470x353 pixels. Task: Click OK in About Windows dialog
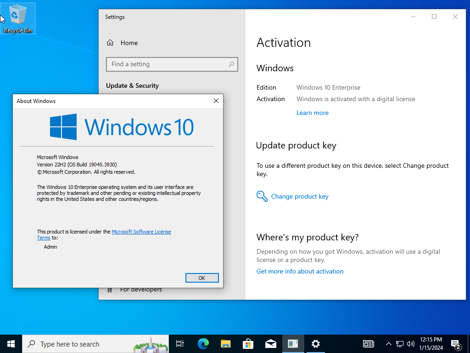[202, 278]
